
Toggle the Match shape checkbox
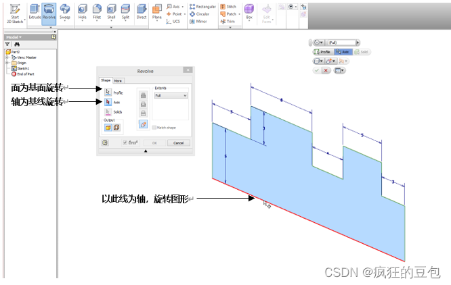tap(155, 127)
